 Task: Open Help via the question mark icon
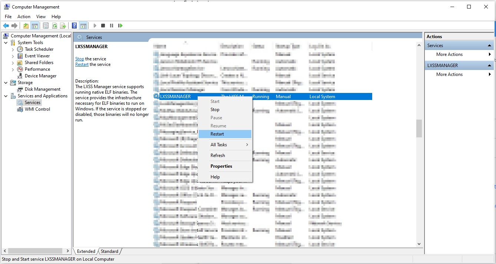coord(75,26)
